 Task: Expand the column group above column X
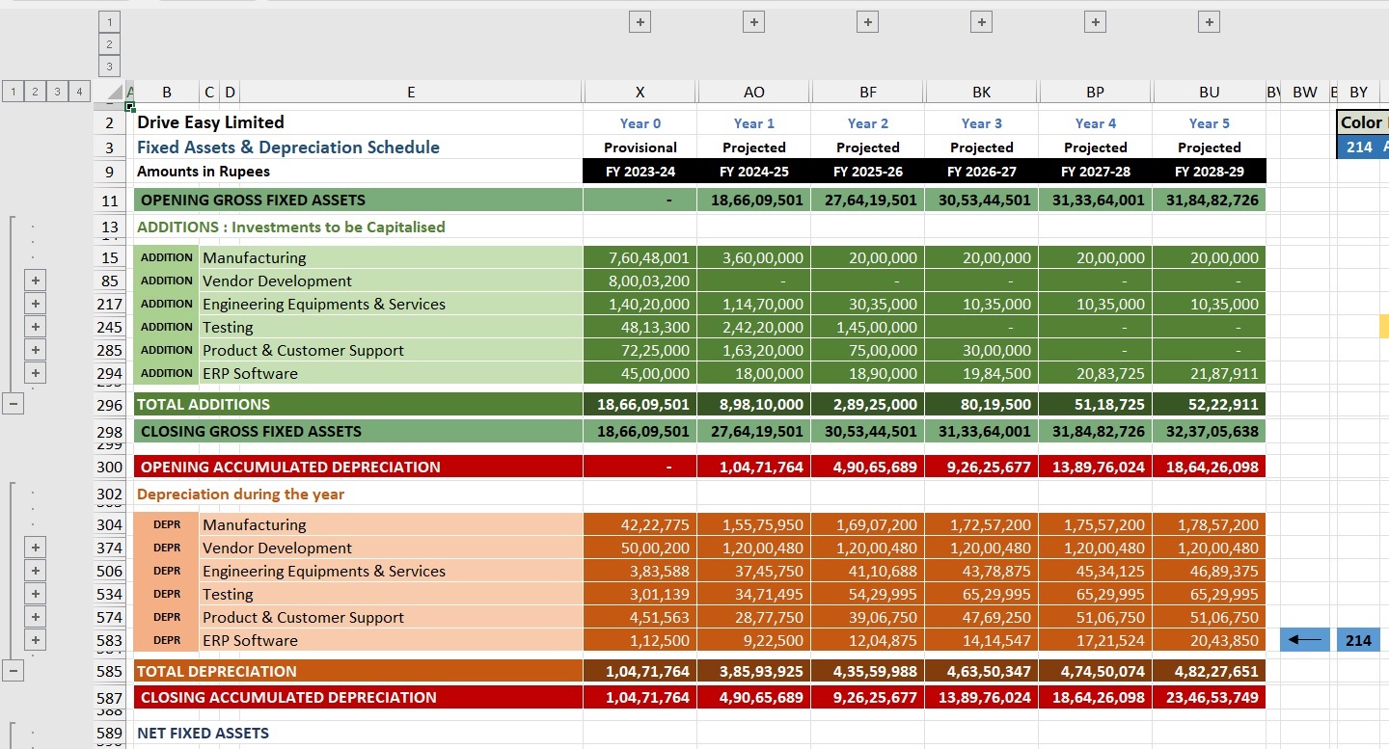coord(640,22)
